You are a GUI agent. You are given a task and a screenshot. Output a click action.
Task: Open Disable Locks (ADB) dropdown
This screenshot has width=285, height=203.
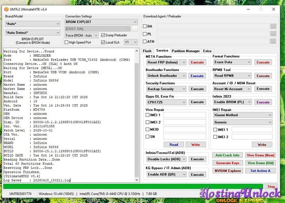point(166,159)
